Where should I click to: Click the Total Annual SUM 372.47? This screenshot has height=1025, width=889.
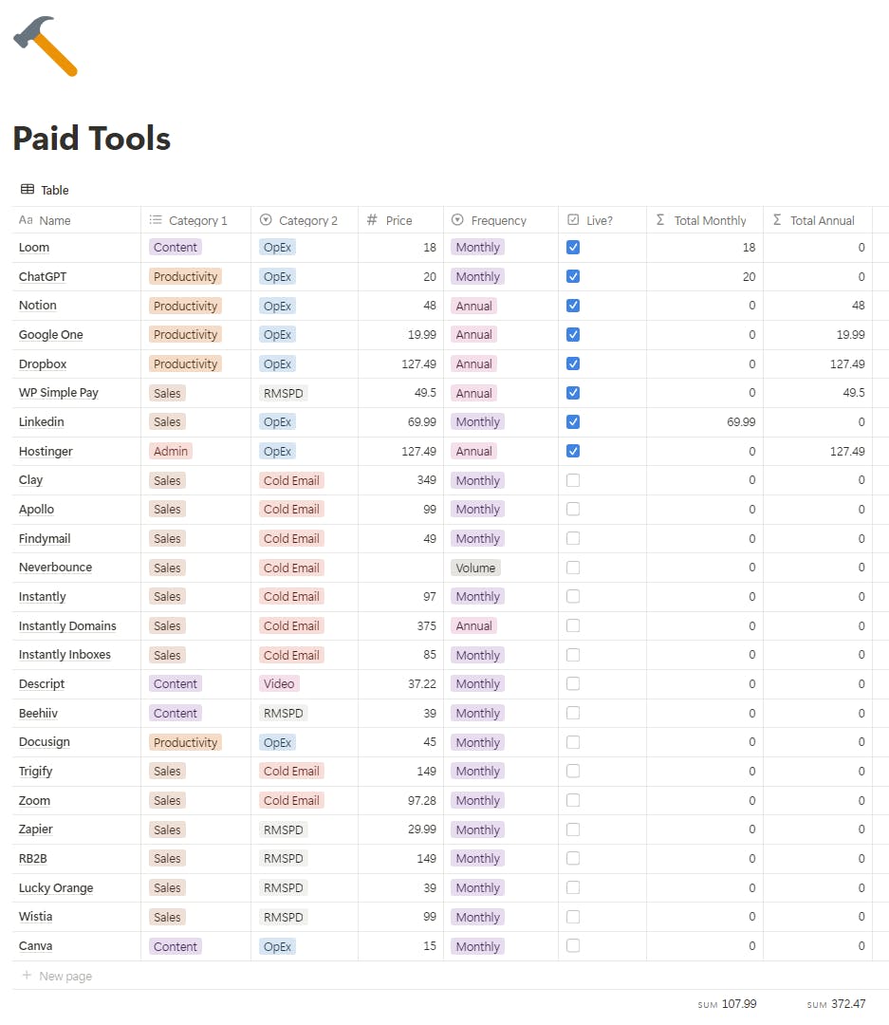(836, 1003)
